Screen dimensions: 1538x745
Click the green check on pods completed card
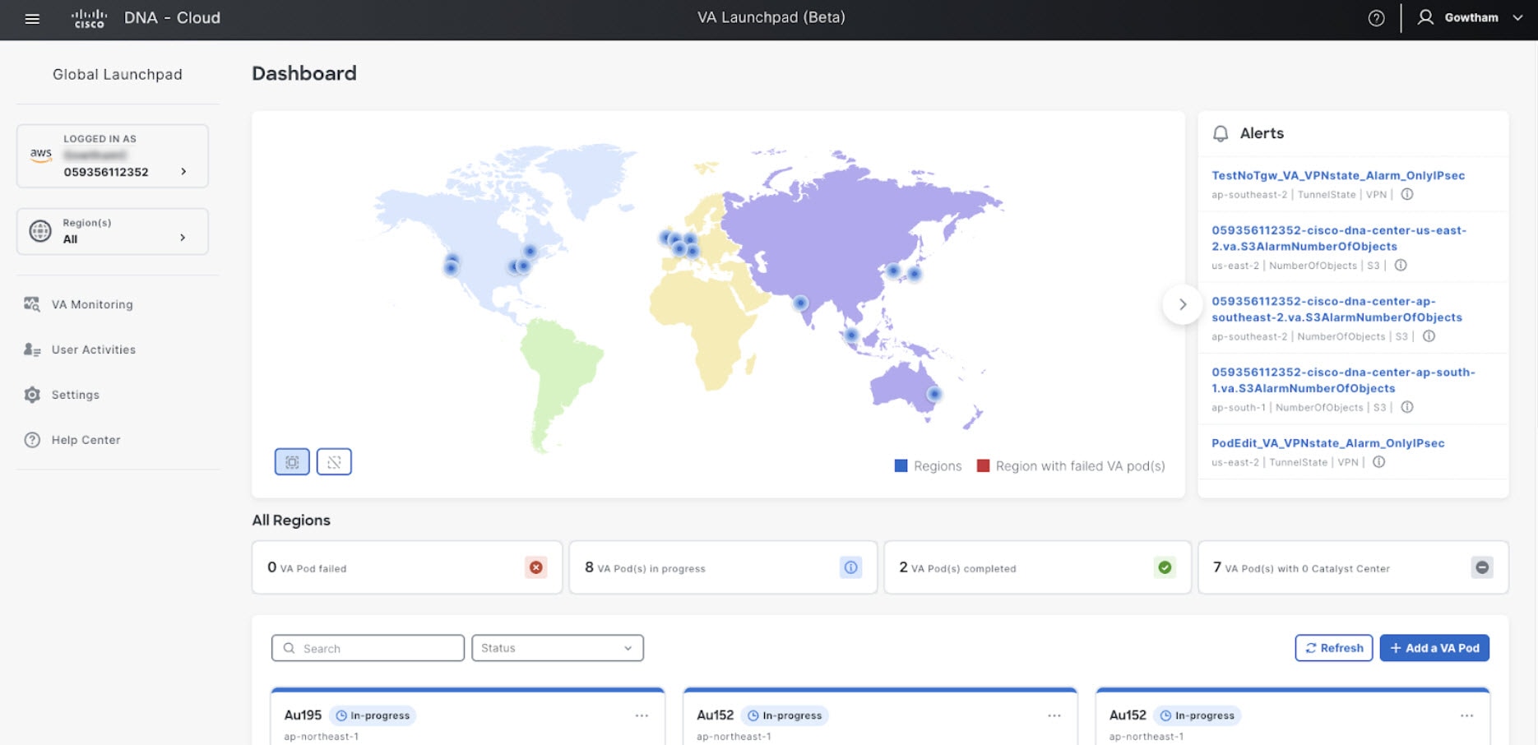tap(1165, 567)
